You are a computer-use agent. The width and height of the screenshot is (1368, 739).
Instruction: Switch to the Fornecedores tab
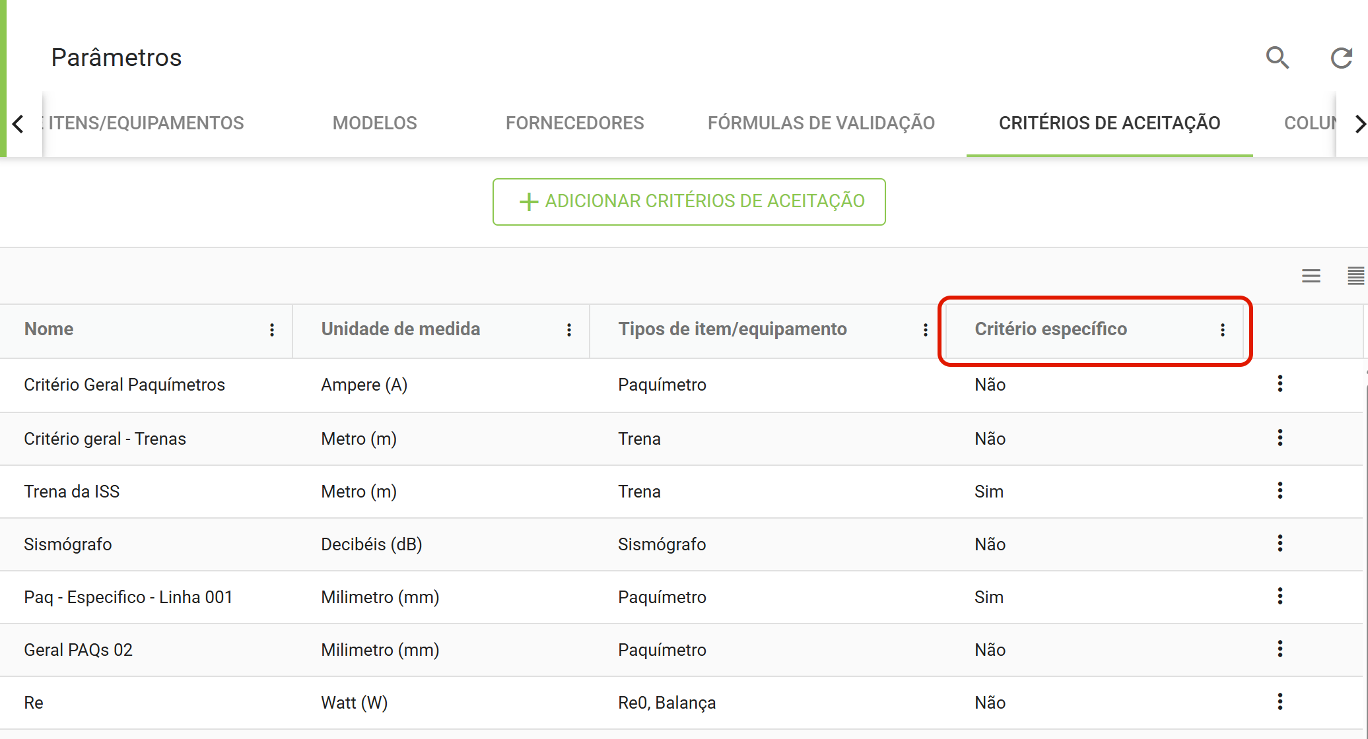tap(575, 123)
